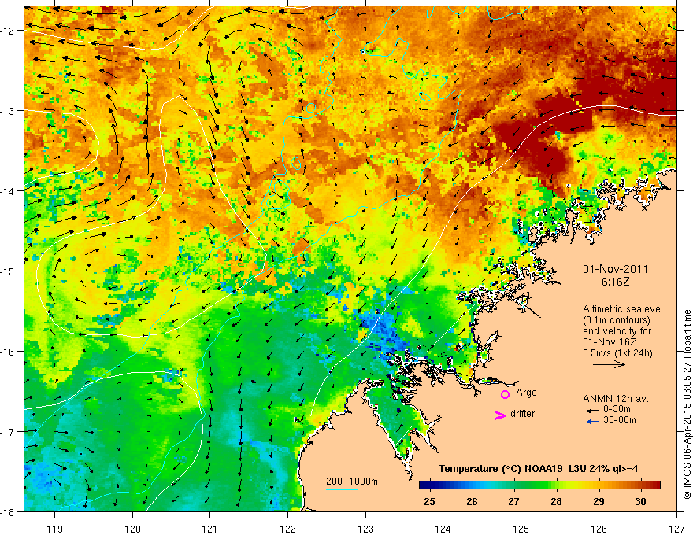Click the dark blue end of temperature color bar

(x=424, y=485)
